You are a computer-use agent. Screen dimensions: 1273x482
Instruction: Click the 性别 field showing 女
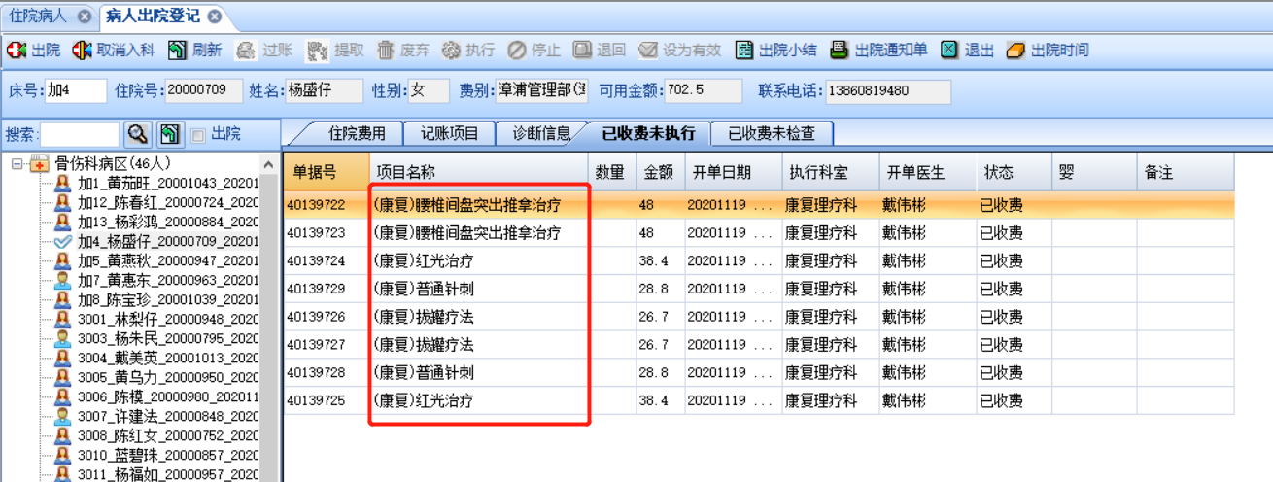tap(429, 91)
